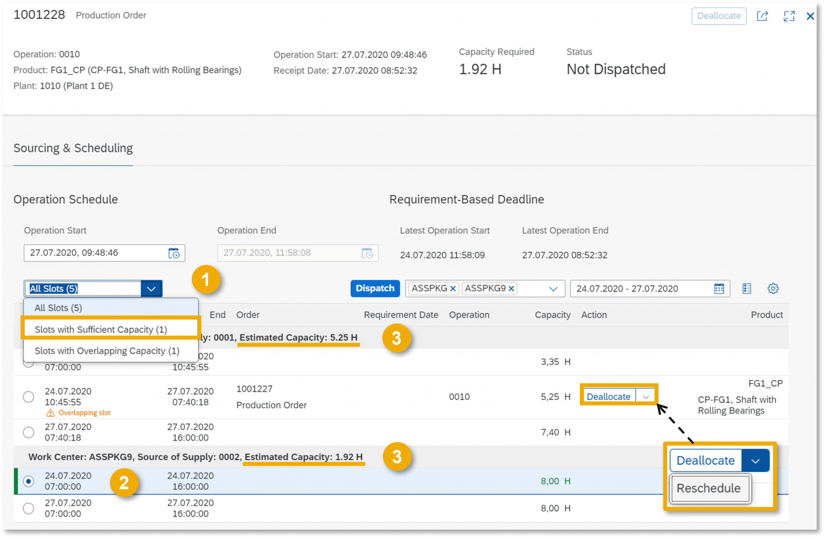Select Reschedule from the Deallocate menu
This screenshot has height=538, width=825.
click(710, 488)
